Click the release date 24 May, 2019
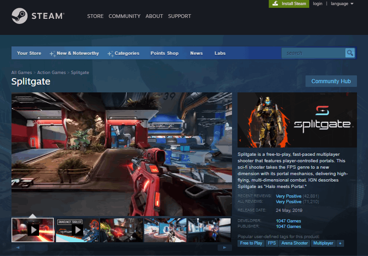The image size is (368, 256). point(289,210)
